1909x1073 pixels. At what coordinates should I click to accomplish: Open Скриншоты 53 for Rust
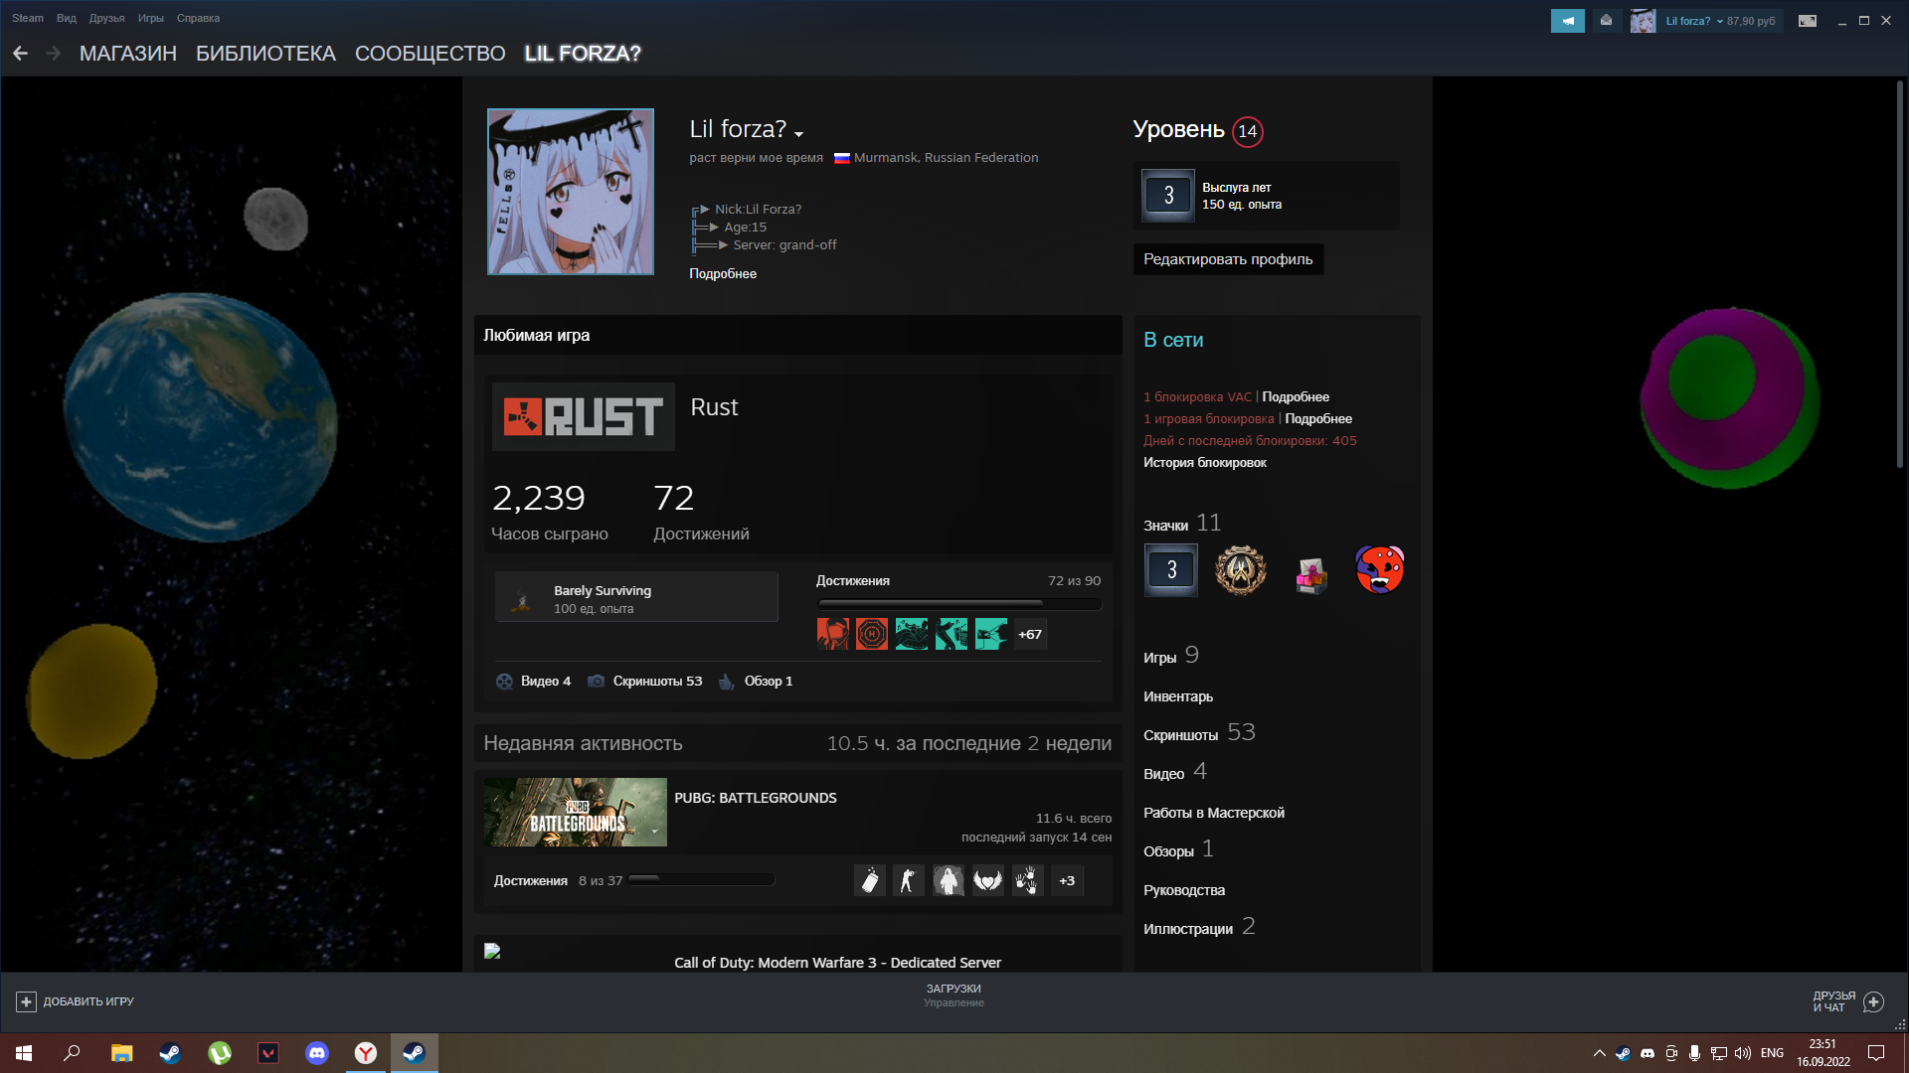pos(645,682)
